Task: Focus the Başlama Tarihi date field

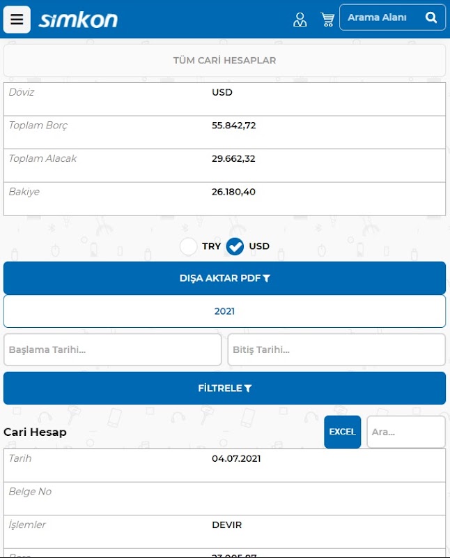Action: (x=112, y=349)
